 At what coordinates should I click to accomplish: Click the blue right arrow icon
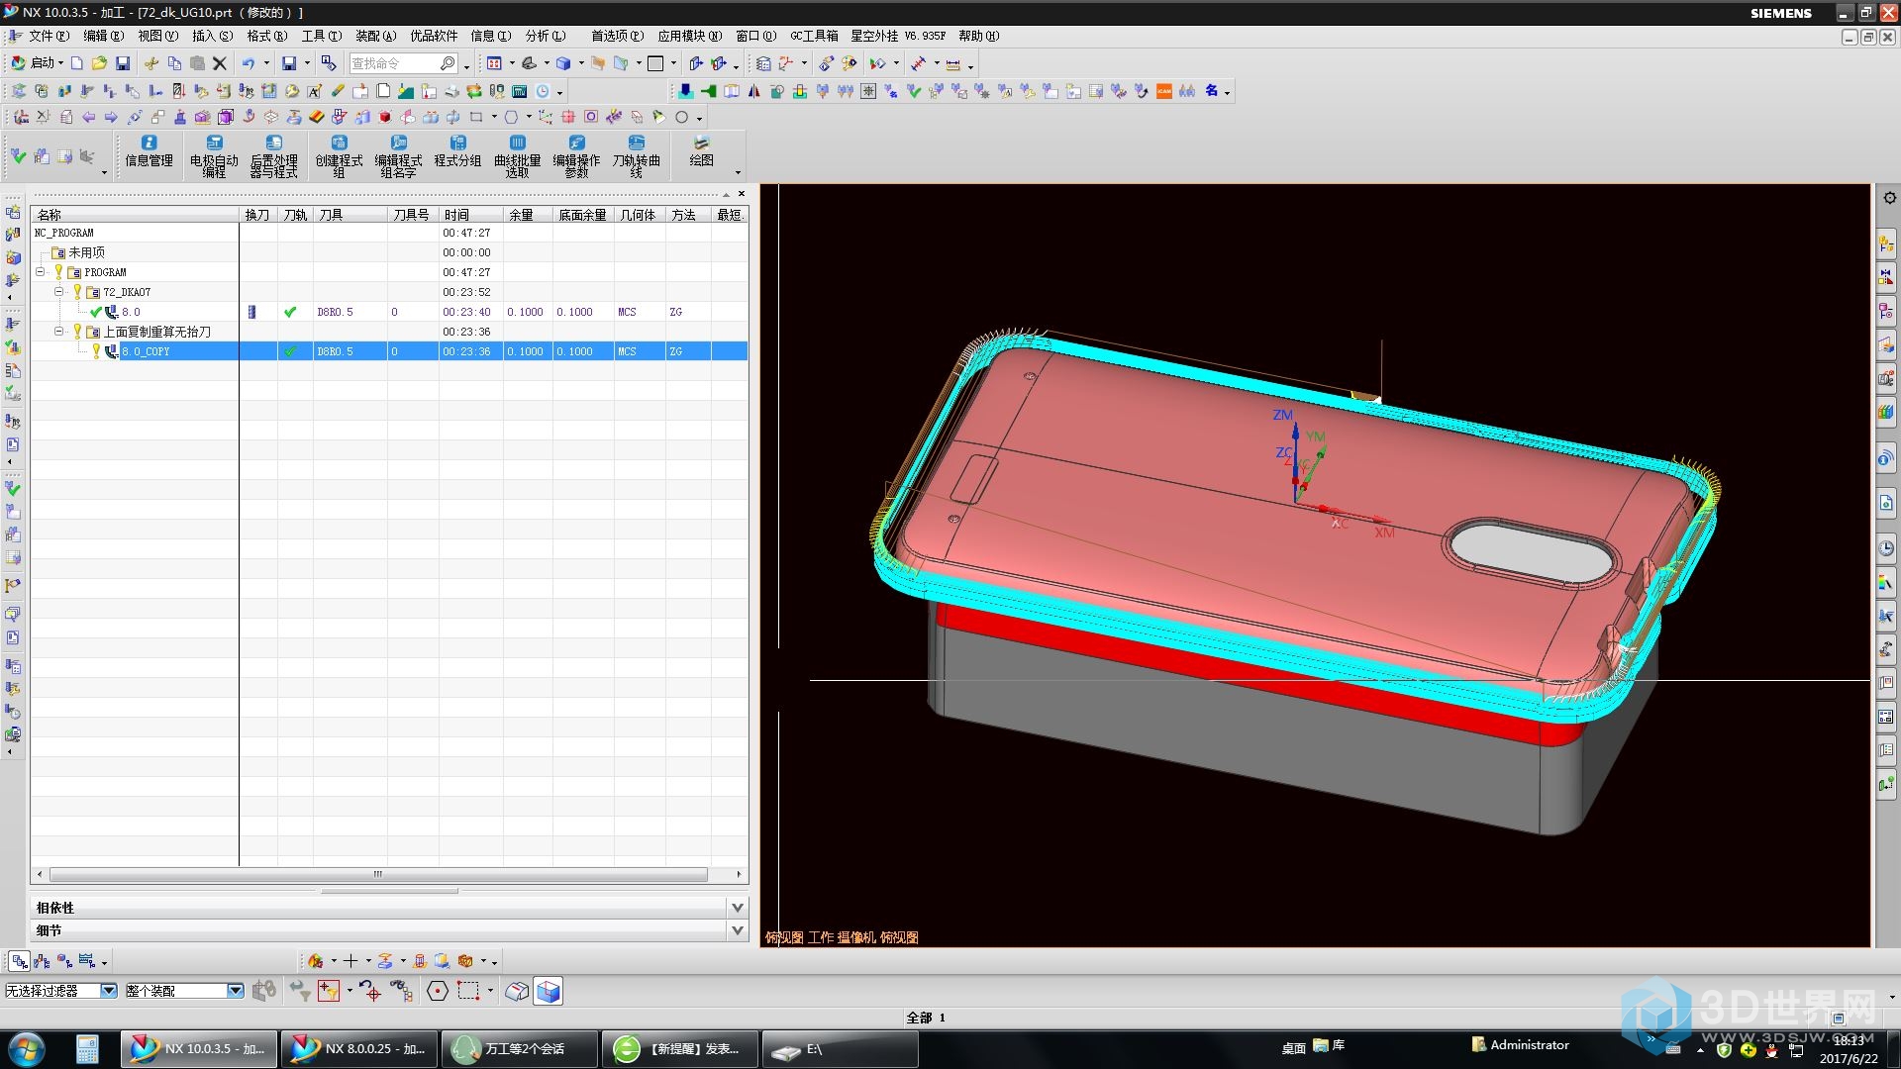[x=111, y=117]
